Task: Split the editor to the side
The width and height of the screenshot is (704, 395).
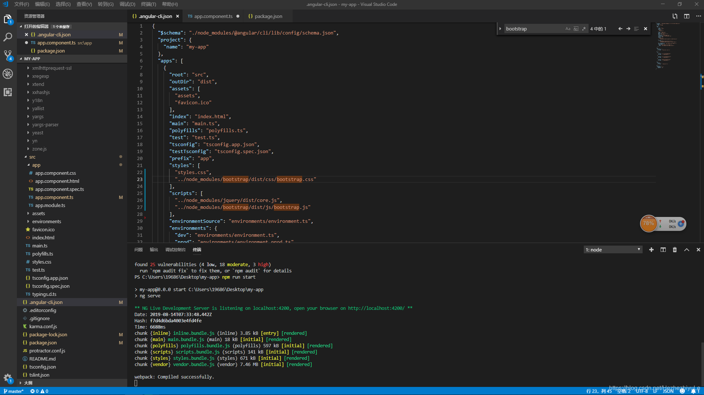Action: click(687, 16)
